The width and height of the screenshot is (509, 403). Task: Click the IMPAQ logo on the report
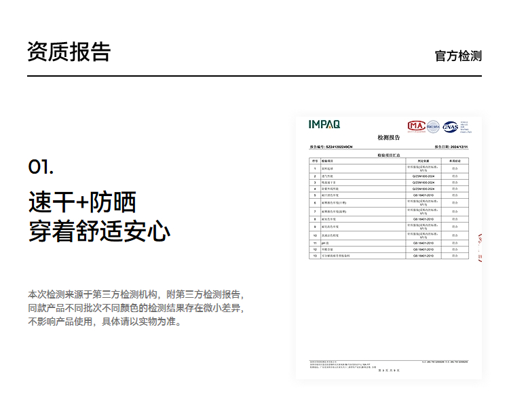coord(324,124)
